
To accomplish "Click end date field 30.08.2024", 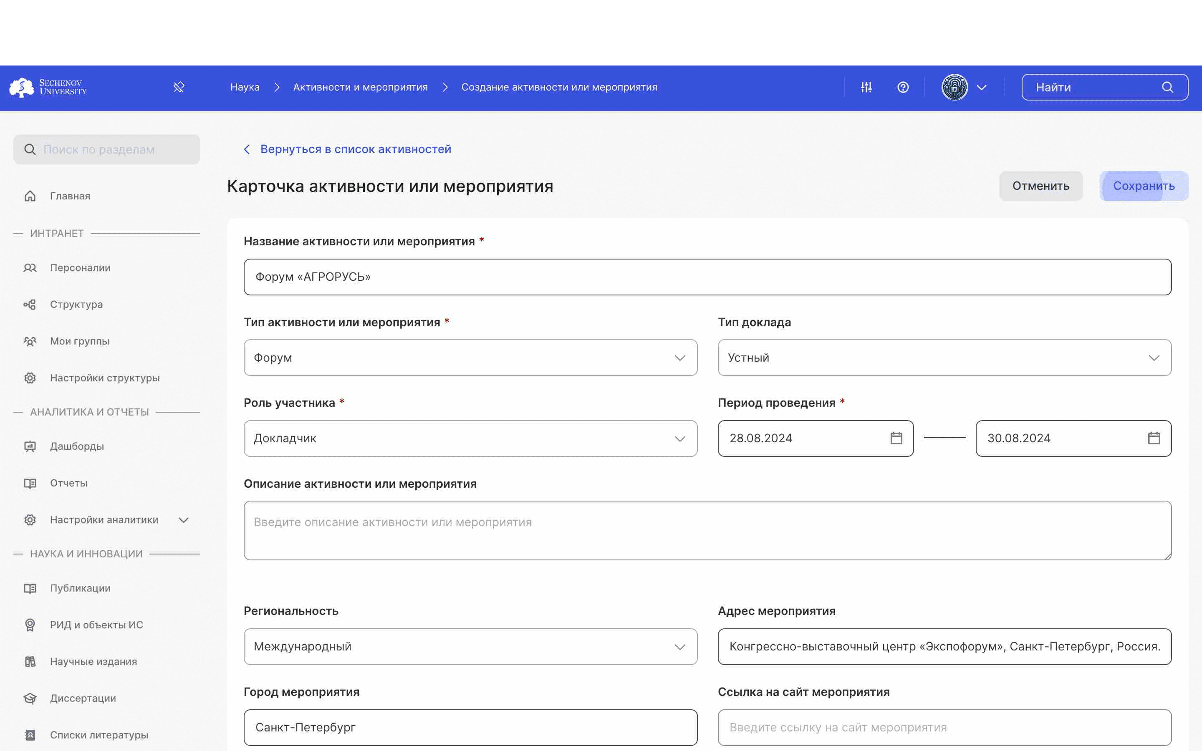I will tap(1073, 439).
